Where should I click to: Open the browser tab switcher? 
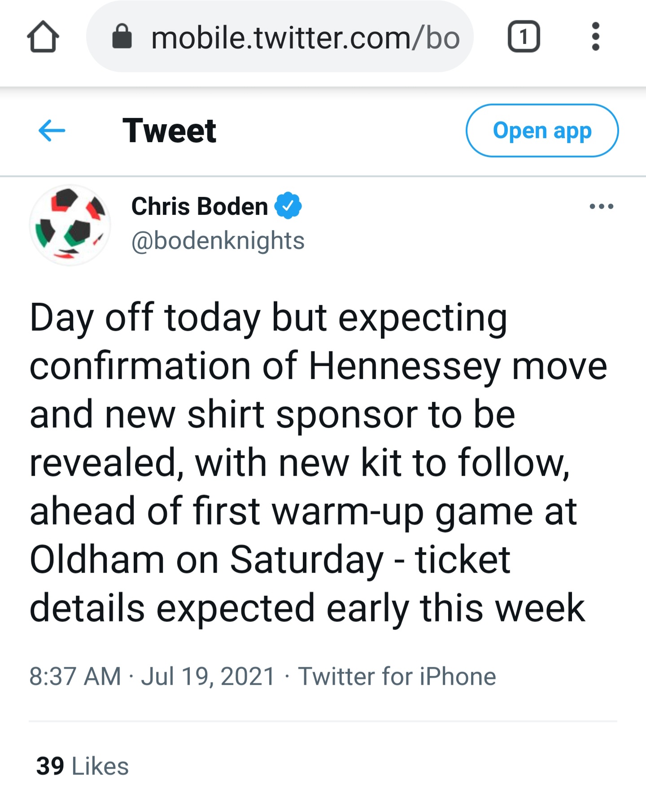pos(524,36)
